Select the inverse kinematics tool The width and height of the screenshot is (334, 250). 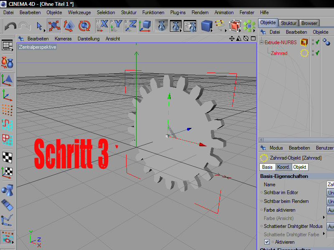pyautogui.click(x=7, y=220)
